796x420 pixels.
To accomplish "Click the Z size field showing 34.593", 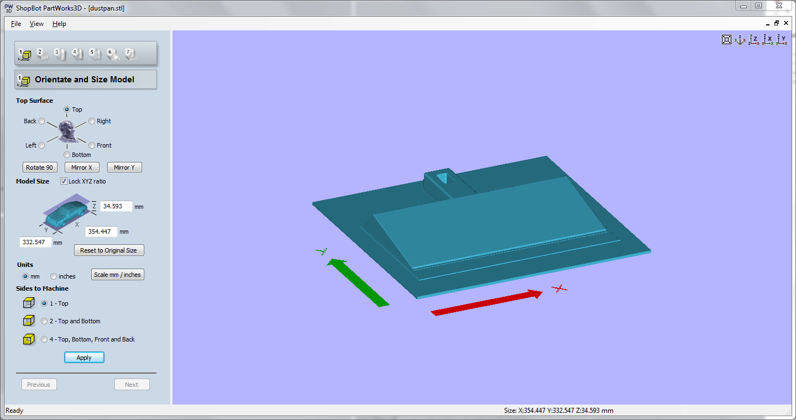I will pos(116,206).
